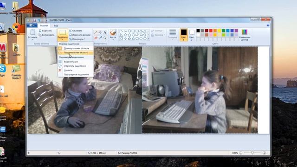Screen dimensions: 297x167
Task: Switch to the Вид (View) tab
Action: 56,26
